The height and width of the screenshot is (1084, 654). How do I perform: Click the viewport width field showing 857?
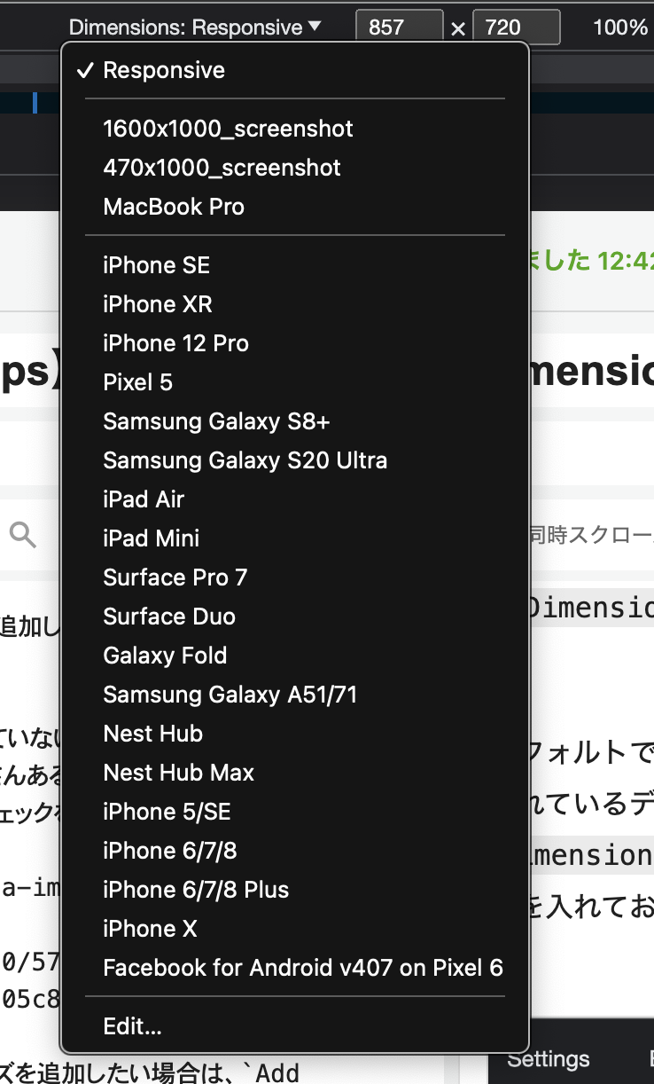(399, 27)
